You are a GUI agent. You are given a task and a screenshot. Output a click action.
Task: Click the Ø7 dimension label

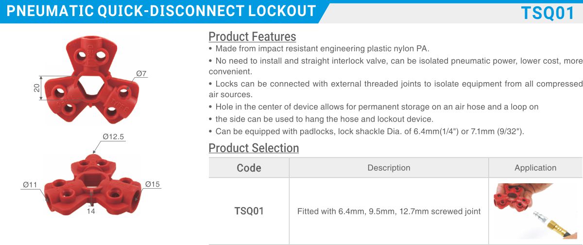(x=141, y=74)
